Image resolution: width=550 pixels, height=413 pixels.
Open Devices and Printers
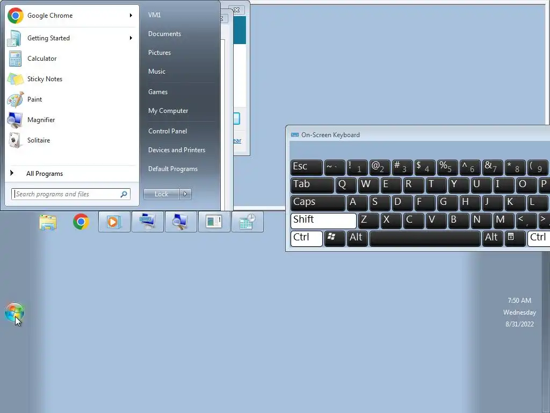click(x=176, y=150)
